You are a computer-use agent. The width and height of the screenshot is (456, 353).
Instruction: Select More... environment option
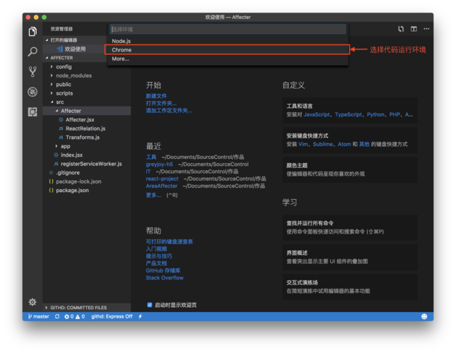tap(228, 59)
